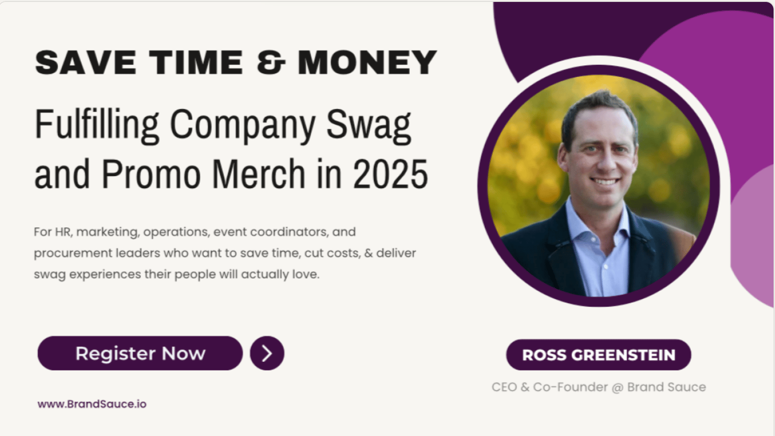Open the www.BrandSauce.io link

tap(92, 404)
